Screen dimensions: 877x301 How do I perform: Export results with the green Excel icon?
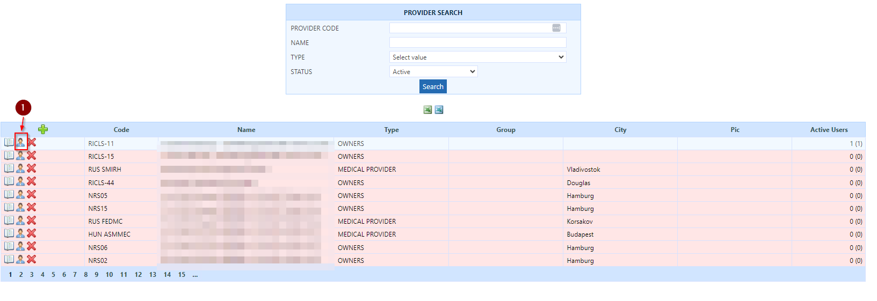[427, 109]
